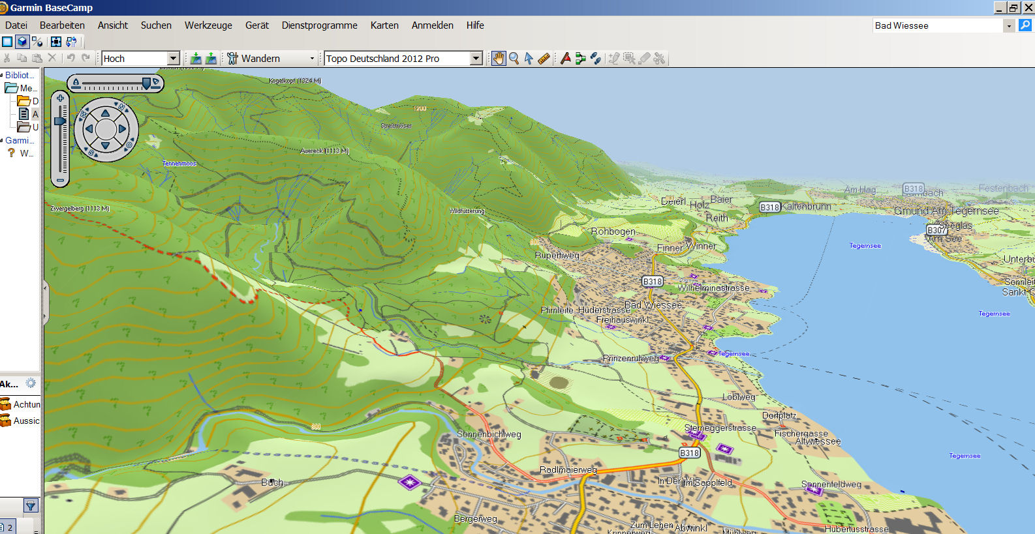This screenshot has height=534, width=1035.
Task: Click the tilt angle slider handle
Action: tap(147, 83)
